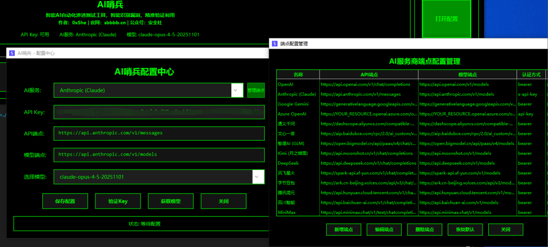548x247 pixels.
Task: Click app icon in 端点配置管理 title bar
Action: [275, 44]
